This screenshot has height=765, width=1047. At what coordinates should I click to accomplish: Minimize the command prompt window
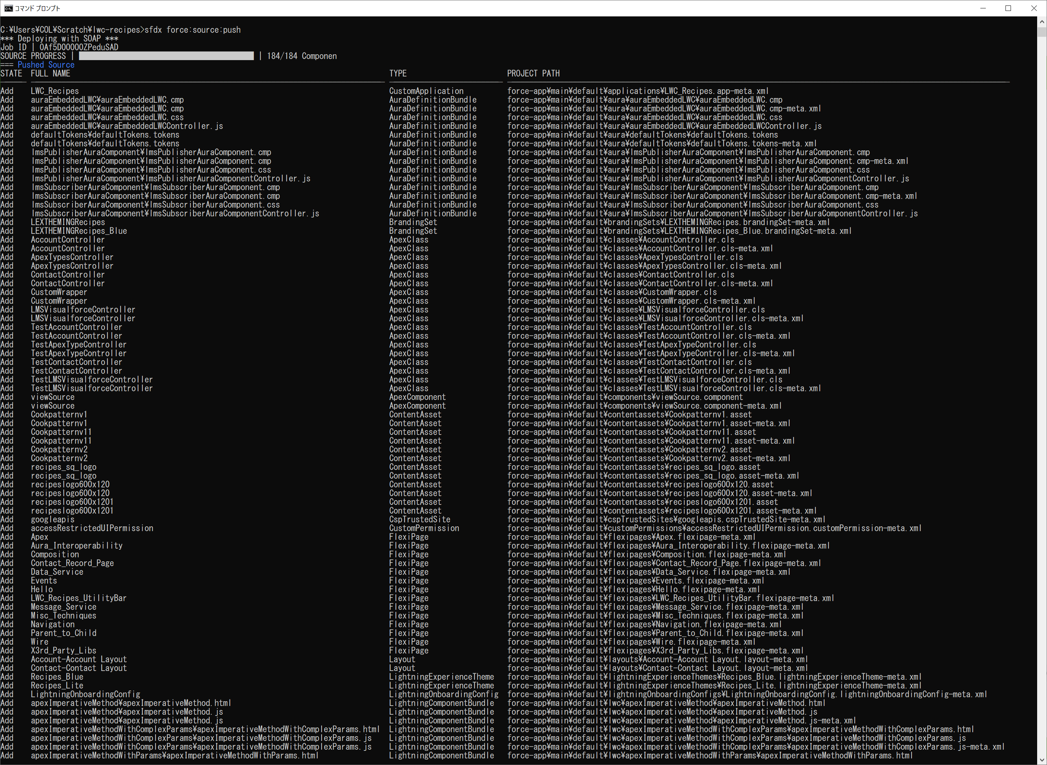pos(983,8)
